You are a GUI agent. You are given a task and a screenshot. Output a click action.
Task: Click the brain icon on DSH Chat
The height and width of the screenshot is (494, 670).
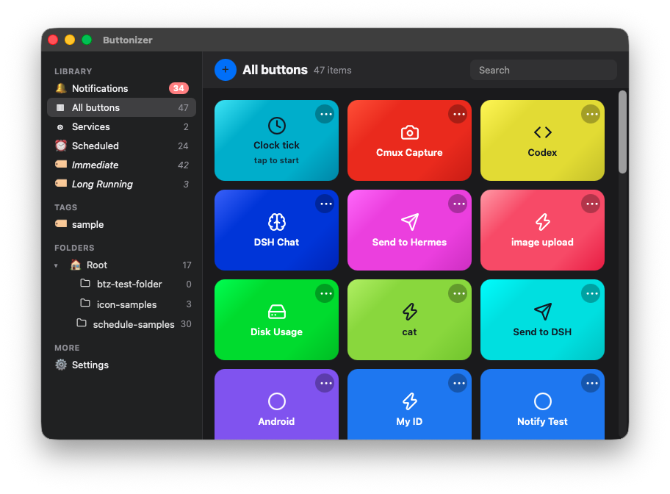tap(276, 222)
